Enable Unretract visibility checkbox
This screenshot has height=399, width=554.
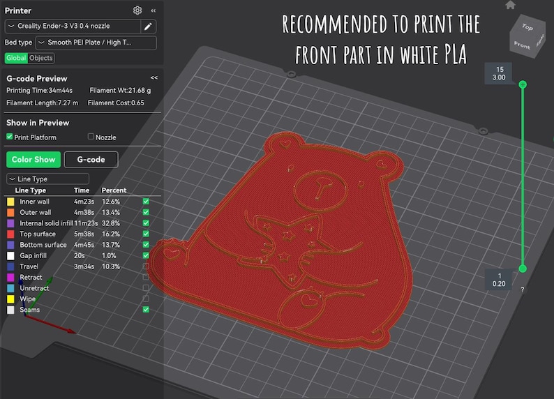pos(146,288)
